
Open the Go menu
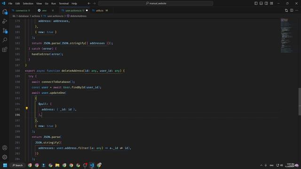pyautogui.click(x=47, y=3)
